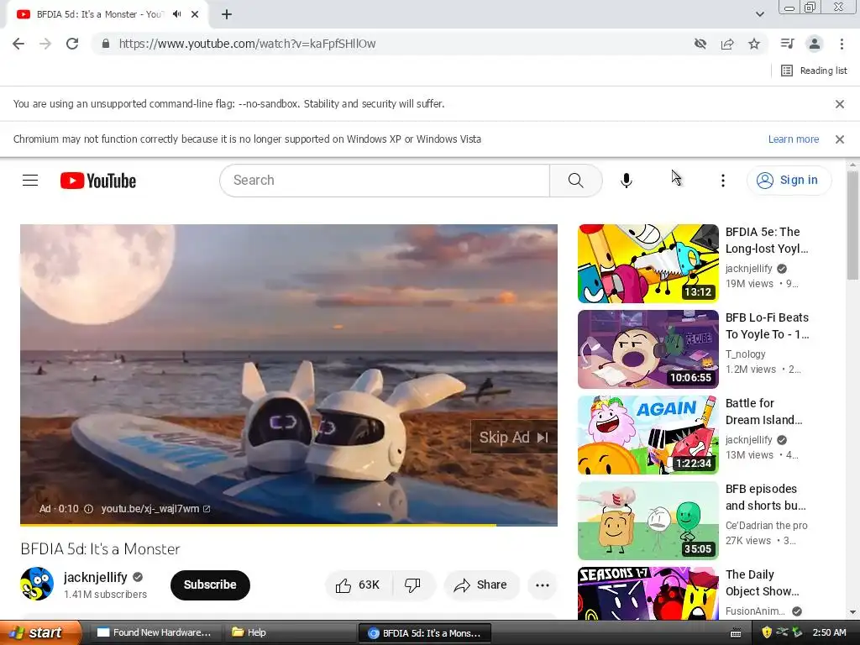860x645 pixels.
Task: Follow the Learn more link
Action: click(x=793, y=139)
